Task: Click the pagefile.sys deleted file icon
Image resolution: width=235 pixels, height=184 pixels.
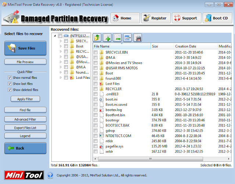Action: click(x=101, y=146)
